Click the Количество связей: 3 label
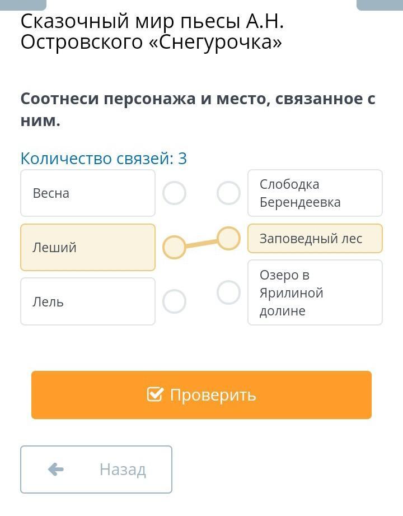 pos(104,159)
